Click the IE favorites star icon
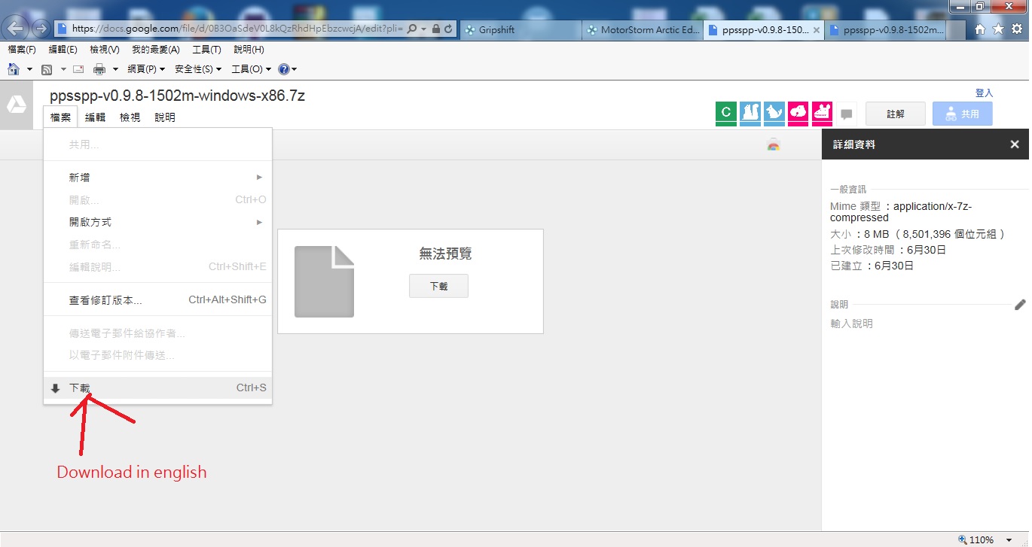 998,29
